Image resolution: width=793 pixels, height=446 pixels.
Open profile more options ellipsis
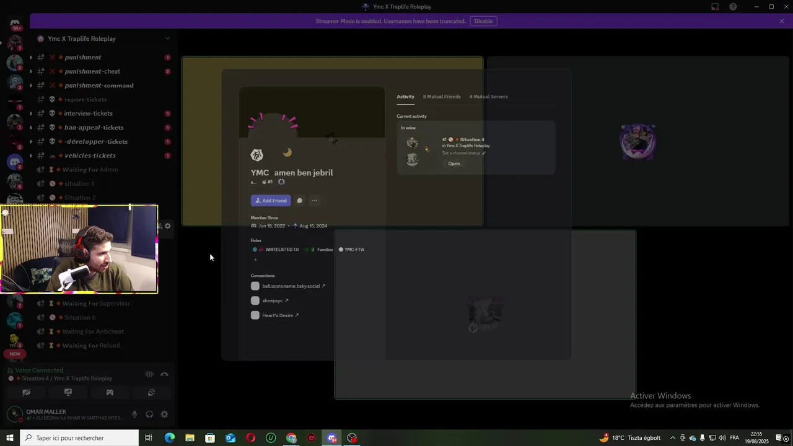[x=314, y=201]
